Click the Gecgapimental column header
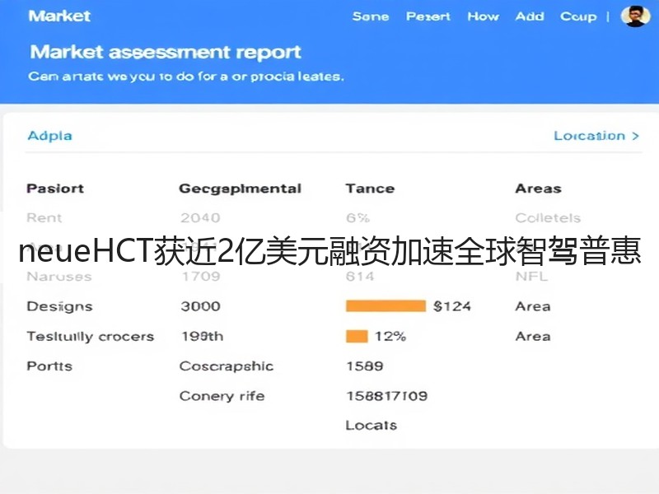 click(240, 189)
